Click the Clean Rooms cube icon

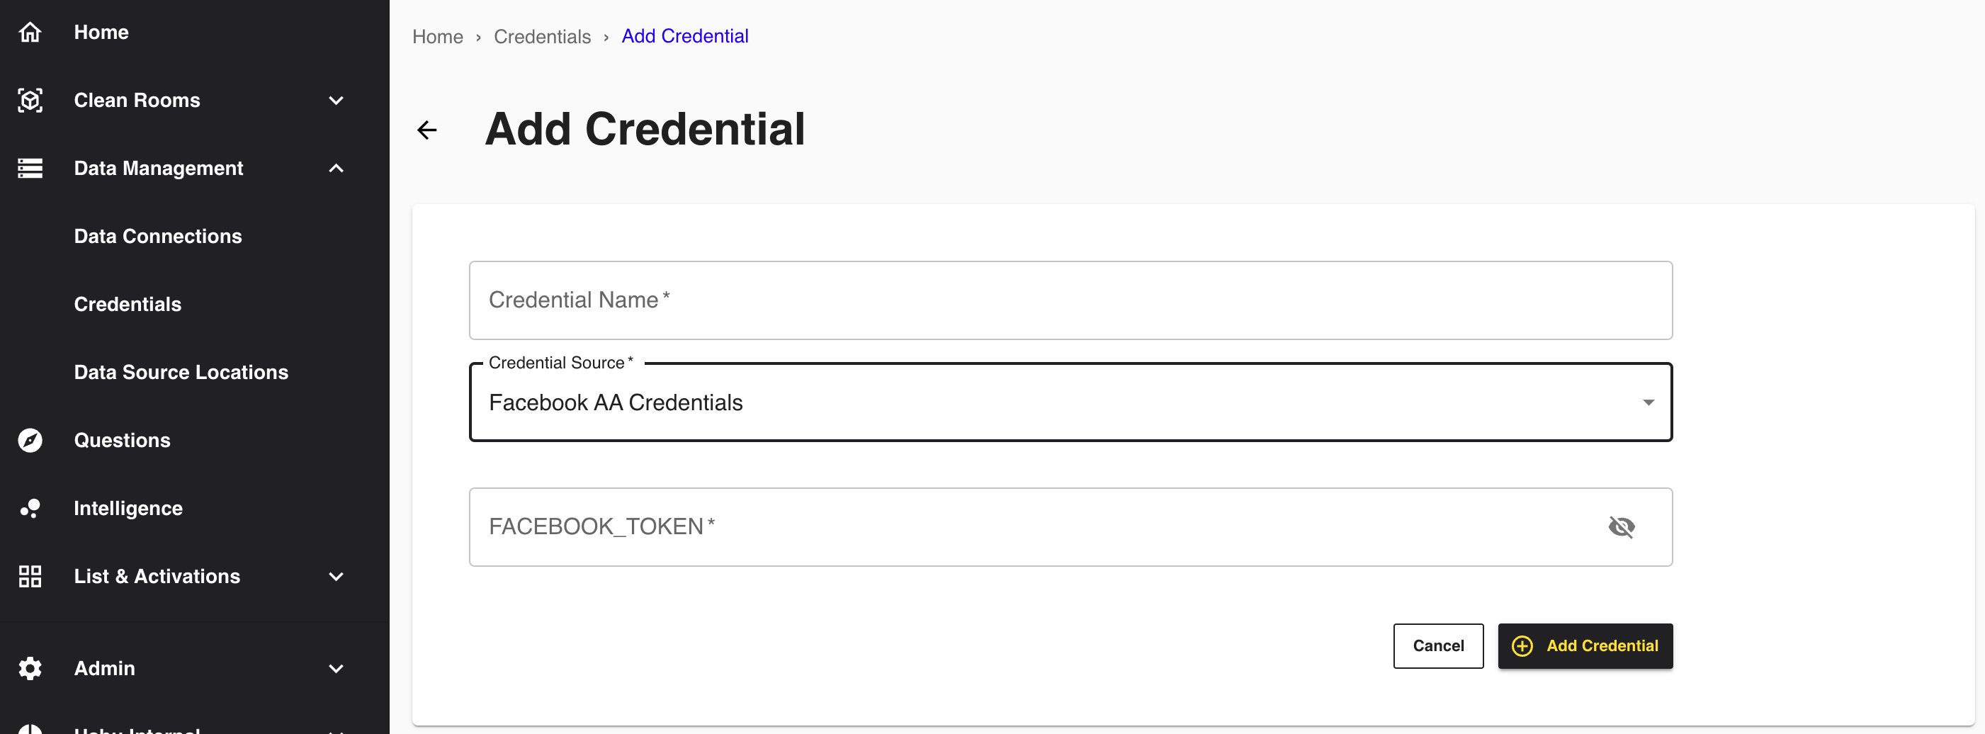[30, 100]
